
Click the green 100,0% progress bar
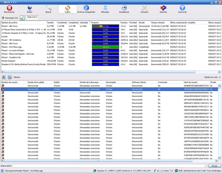[x=105, y=47]
